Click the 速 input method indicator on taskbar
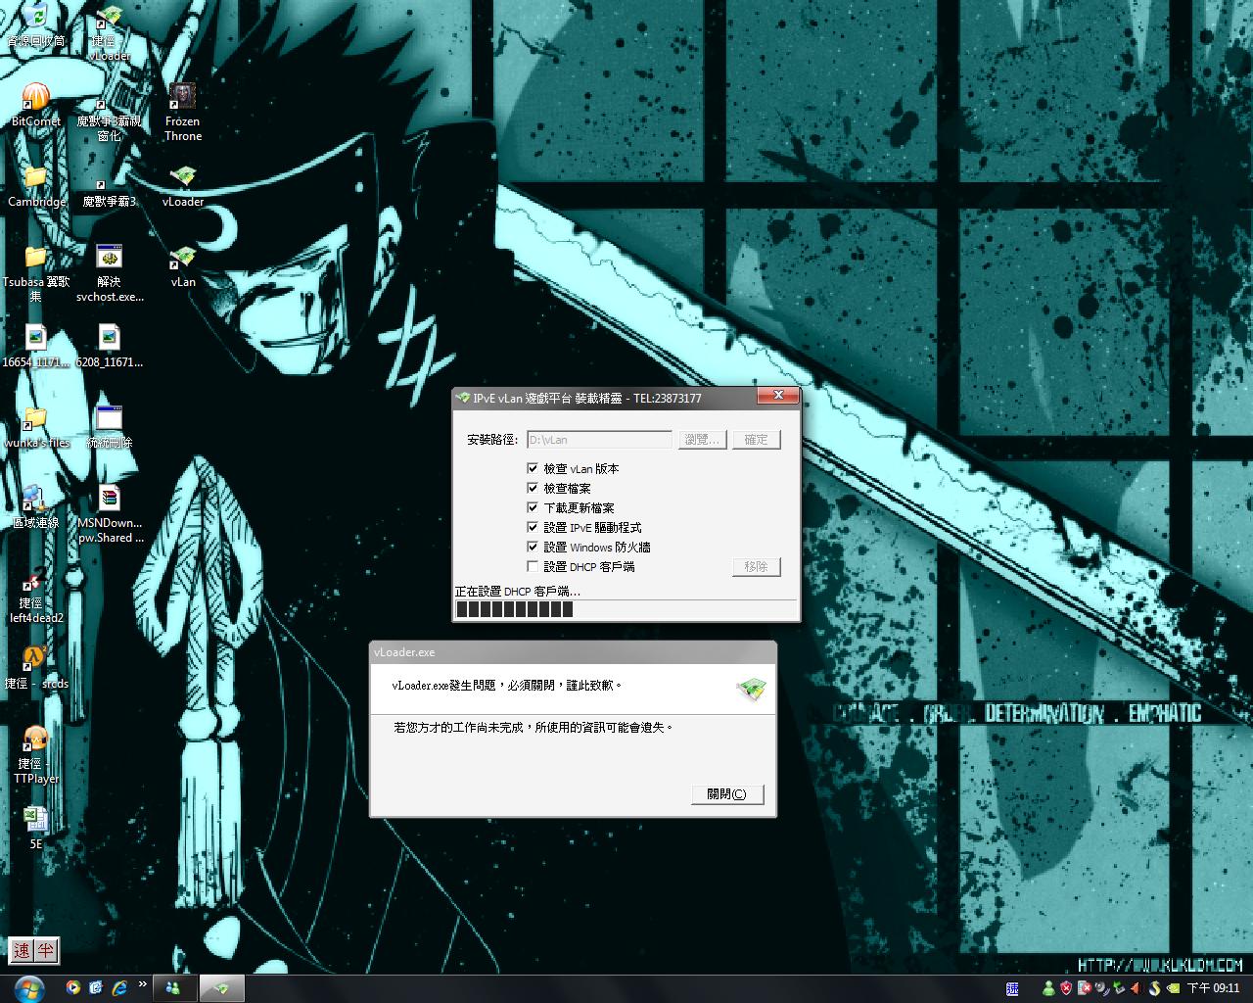Image resolution: width=1253 pixels, height=1003 pixels. coord(1013,988)
